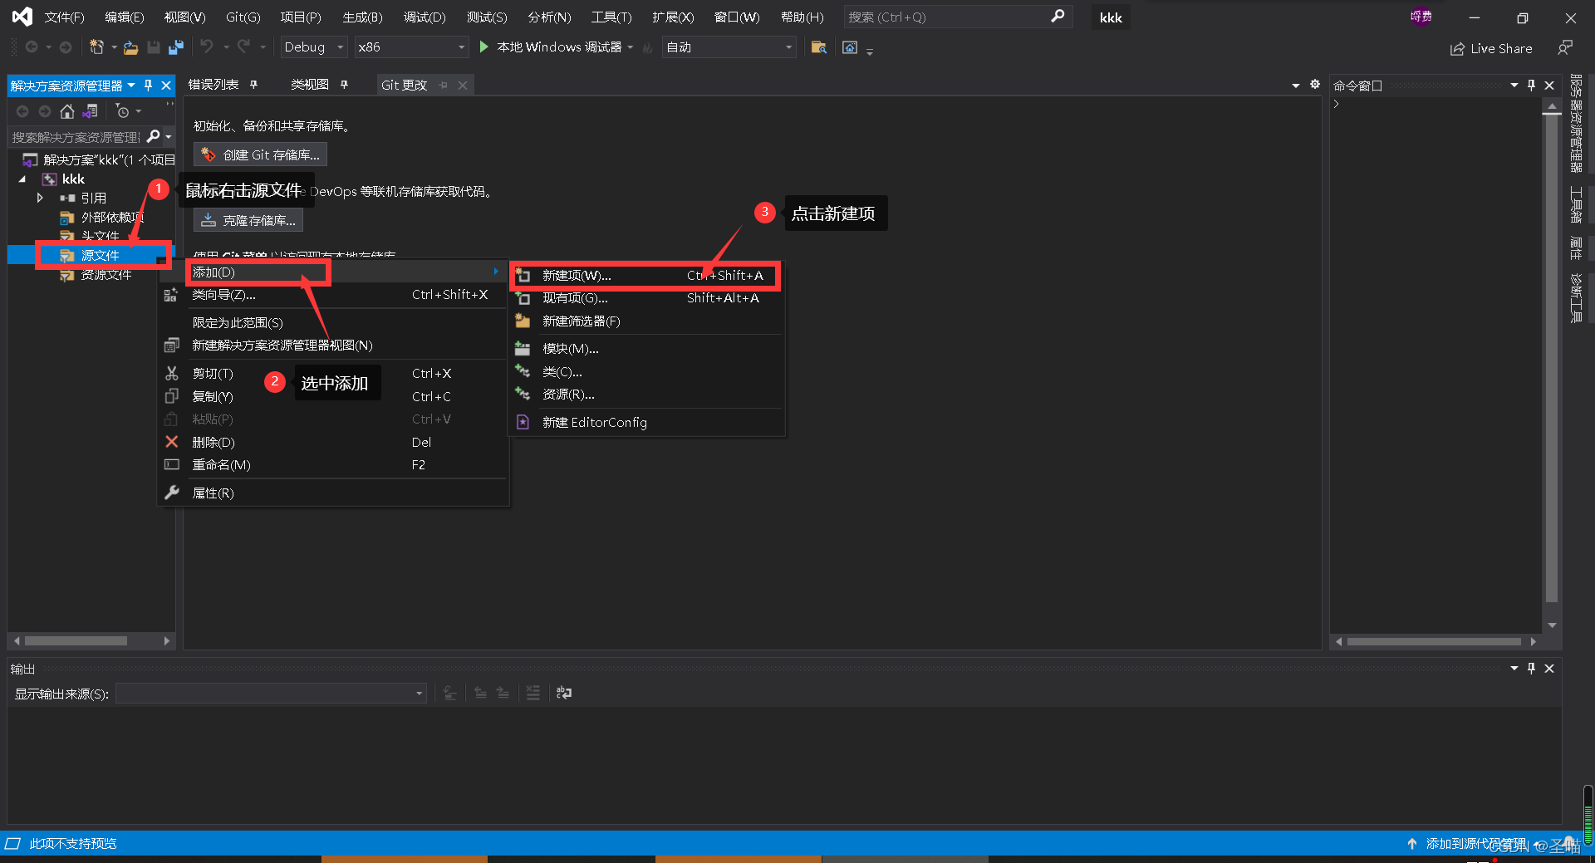The width and height of the screenshot is (1595, 863).
Task: Click the home icon in Solution Explorer
Action: click(67, 111)
